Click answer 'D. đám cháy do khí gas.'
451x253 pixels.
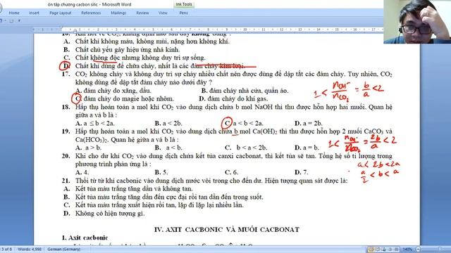pos(233,98)
